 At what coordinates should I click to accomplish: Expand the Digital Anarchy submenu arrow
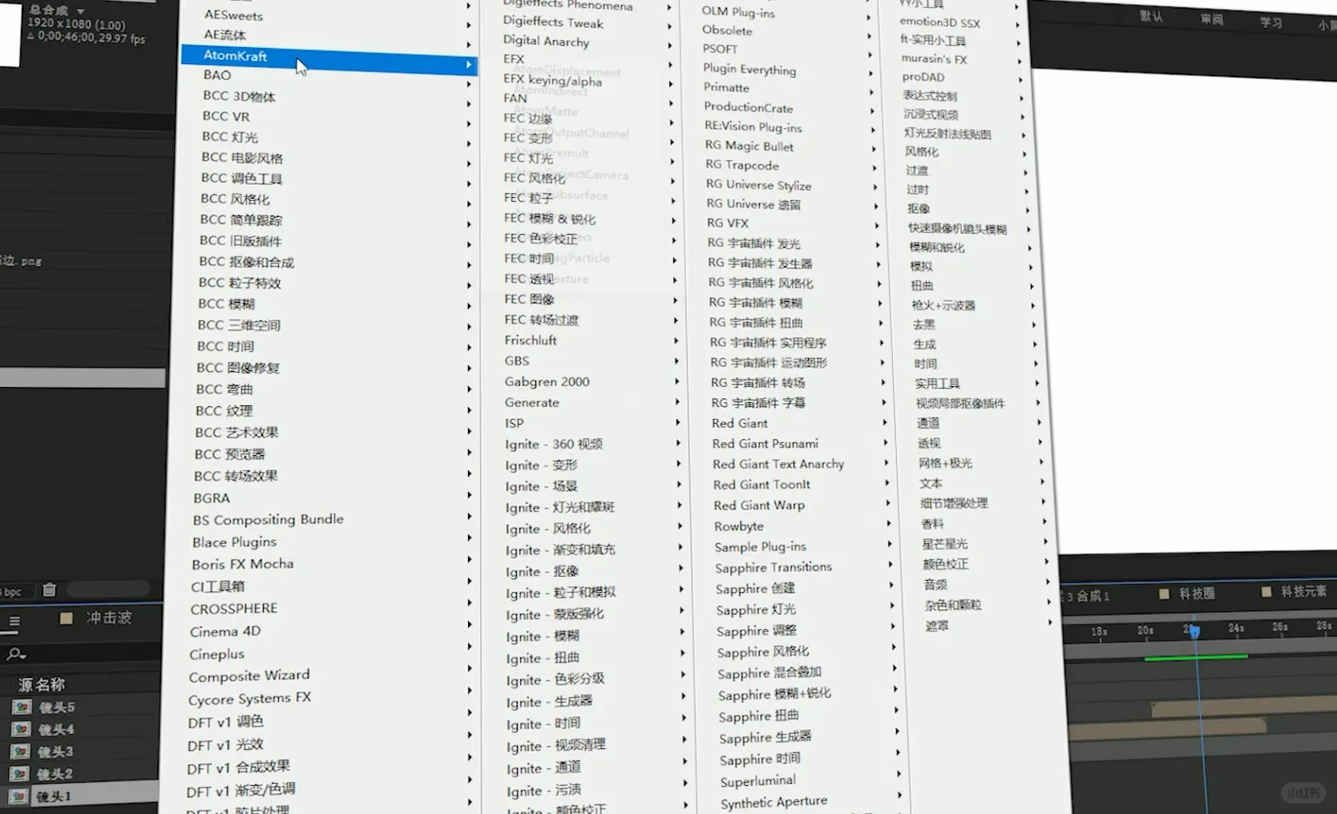point(669,46)
